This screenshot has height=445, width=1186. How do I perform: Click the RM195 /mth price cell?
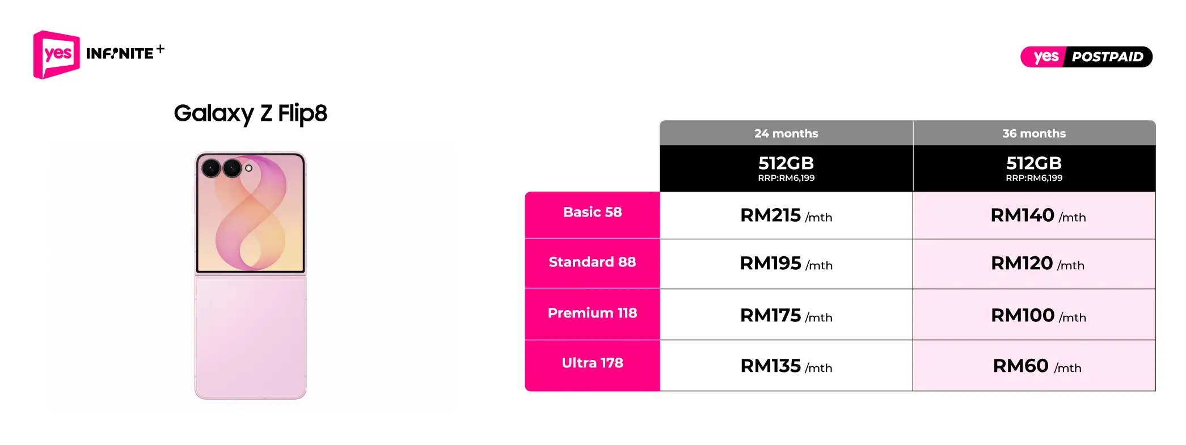[x=786, y=264]
